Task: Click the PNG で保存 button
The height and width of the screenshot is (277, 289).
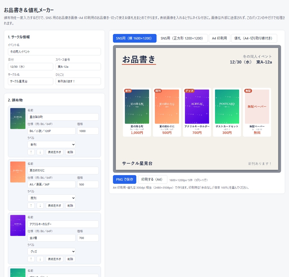Action: point(124,179)
